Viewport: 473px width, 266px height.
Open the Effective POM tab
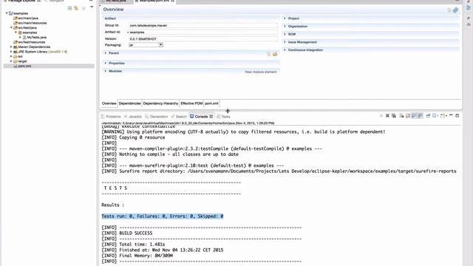click(191, 103)
